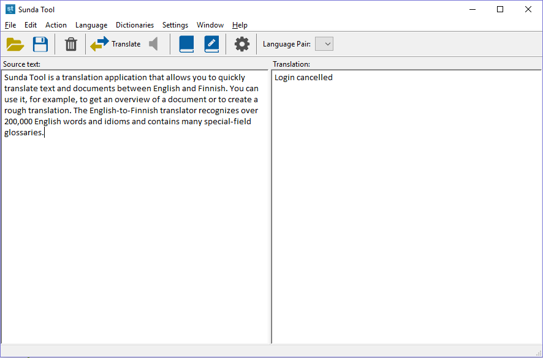Open a document using the folder icon
Viewport: 543px width, 358px height.
pyautogui.click(x=15, y=43)
